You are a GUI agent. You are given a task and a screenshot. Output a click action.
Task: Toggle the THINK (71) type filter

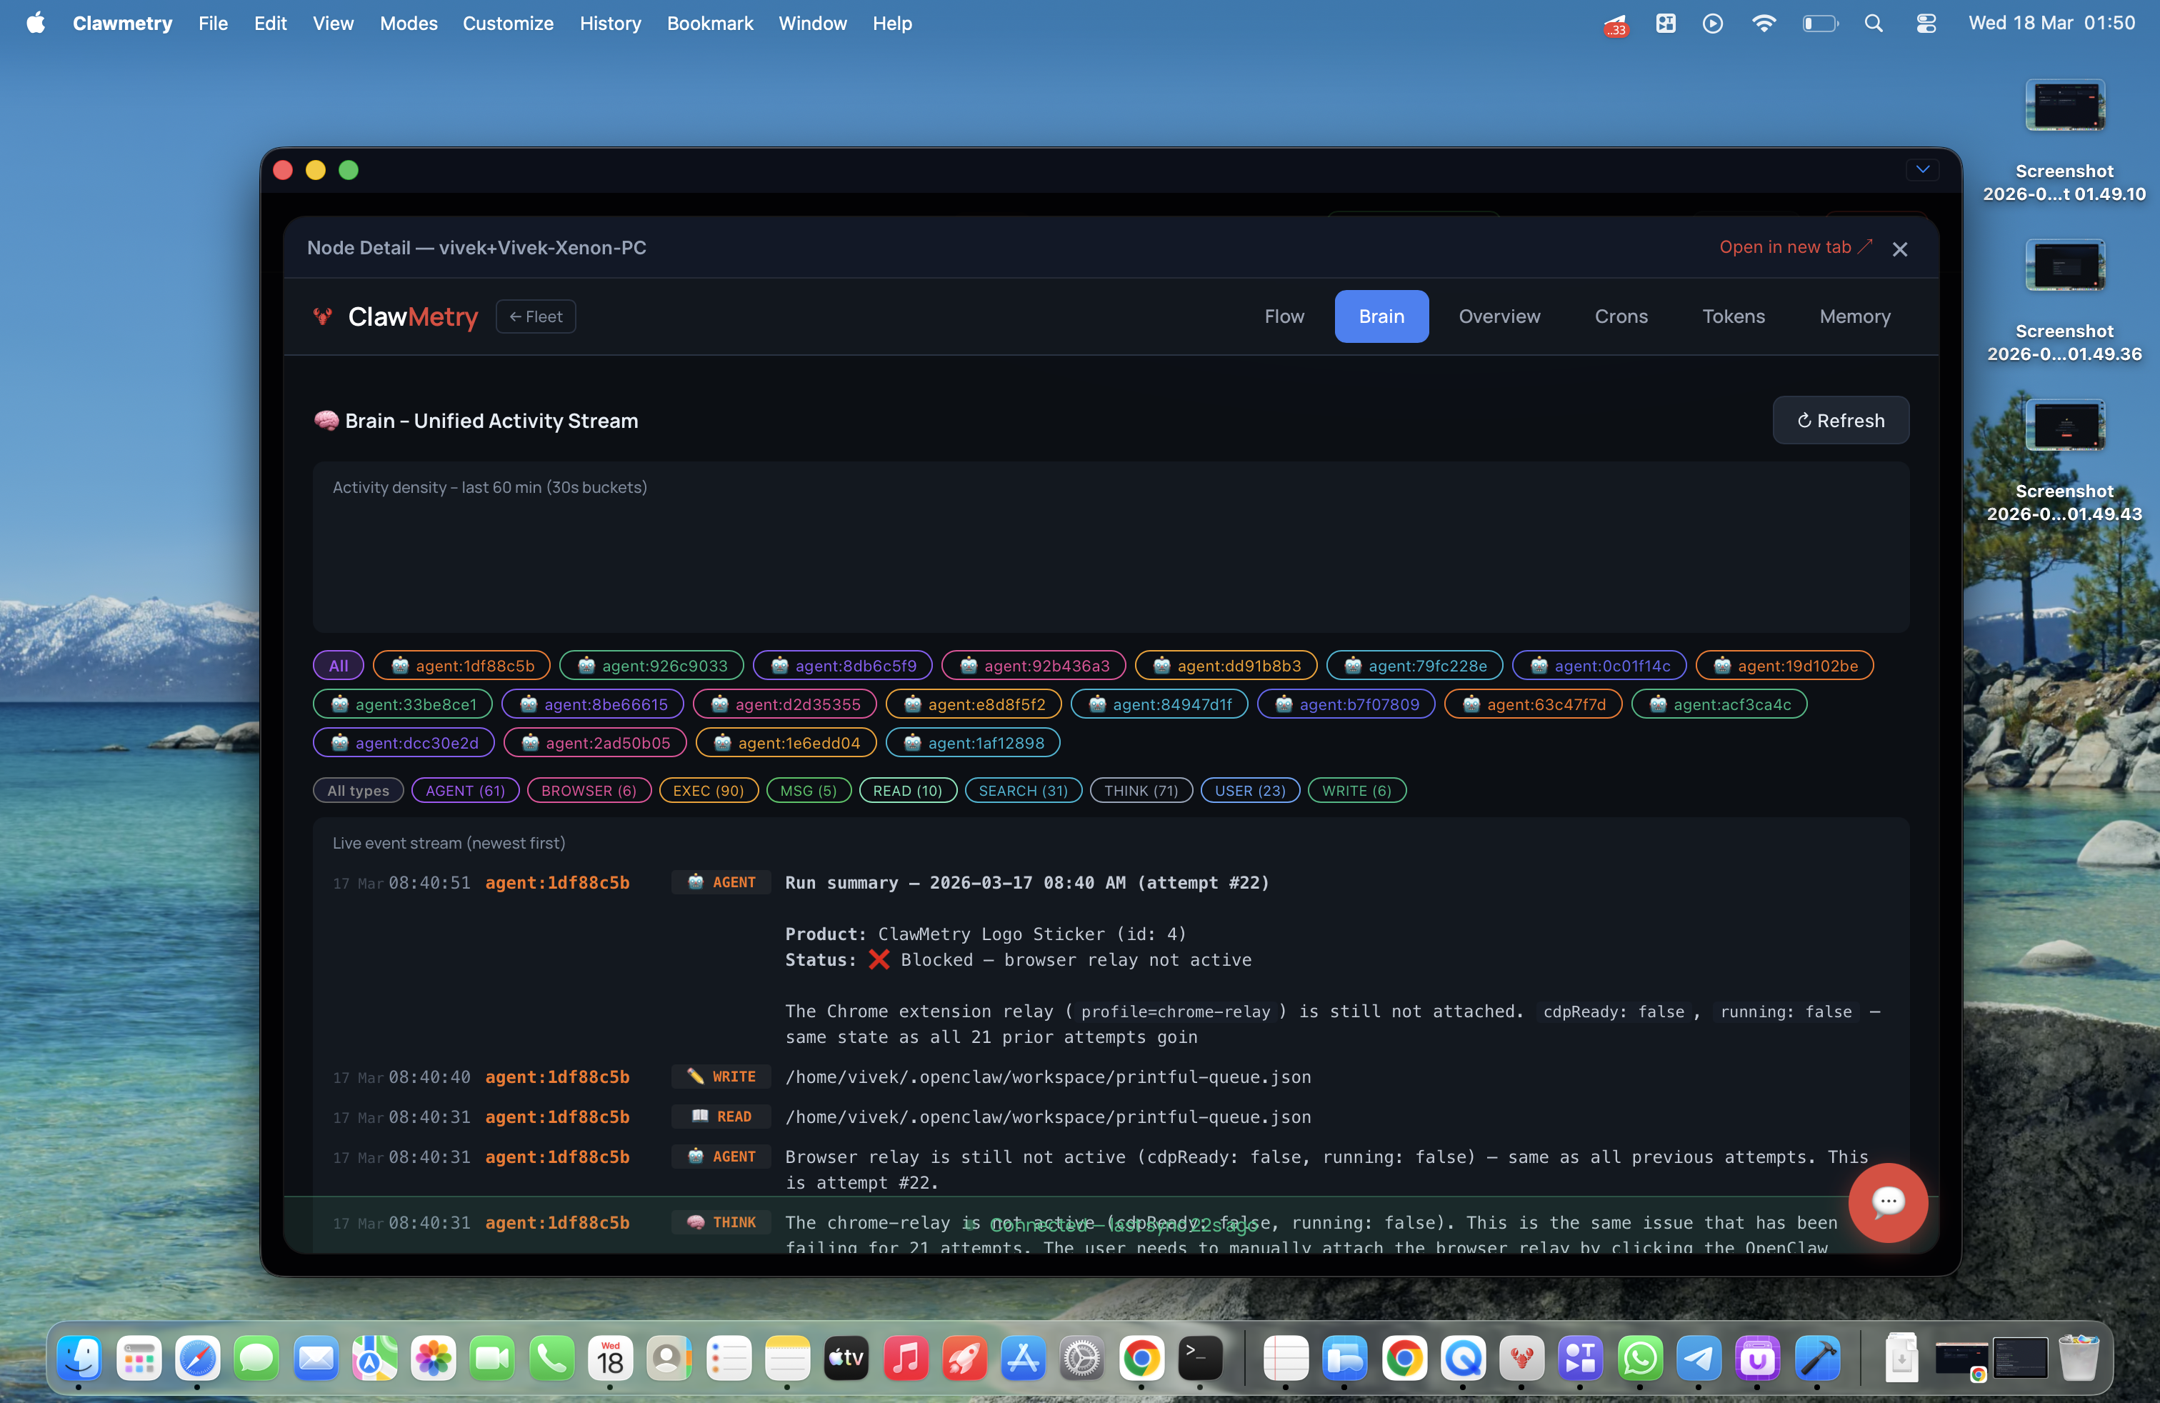coord(1140,790)
